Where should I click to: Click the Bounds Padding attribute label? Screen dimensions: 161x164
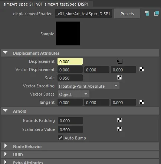[39, 120]
